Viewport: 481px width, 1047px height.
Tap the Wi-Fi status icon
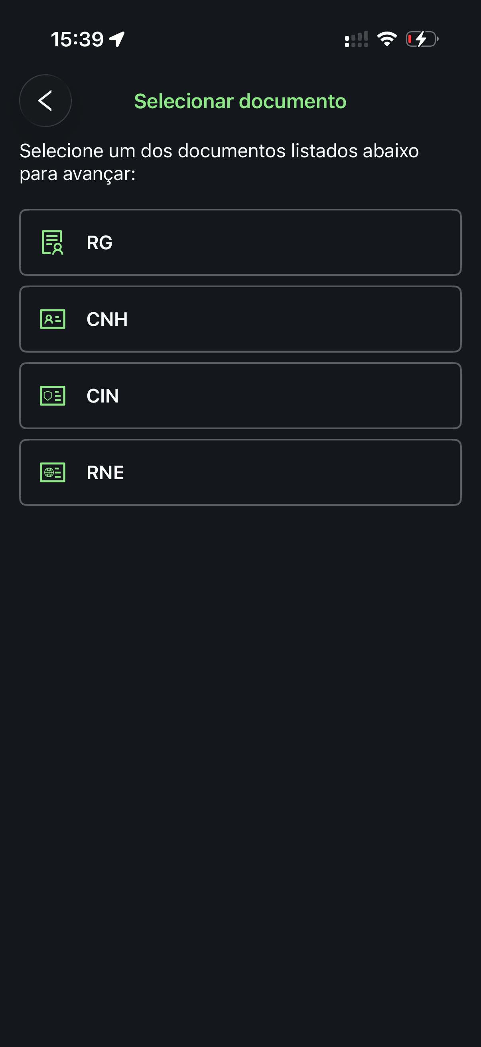point(387,39)
